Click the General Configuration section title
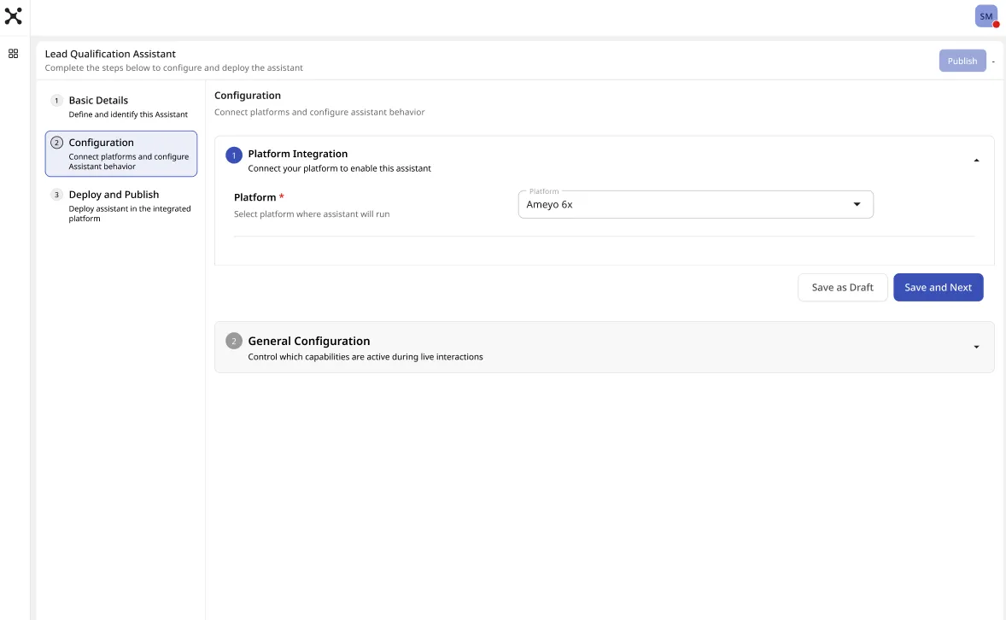 point(308,342)
